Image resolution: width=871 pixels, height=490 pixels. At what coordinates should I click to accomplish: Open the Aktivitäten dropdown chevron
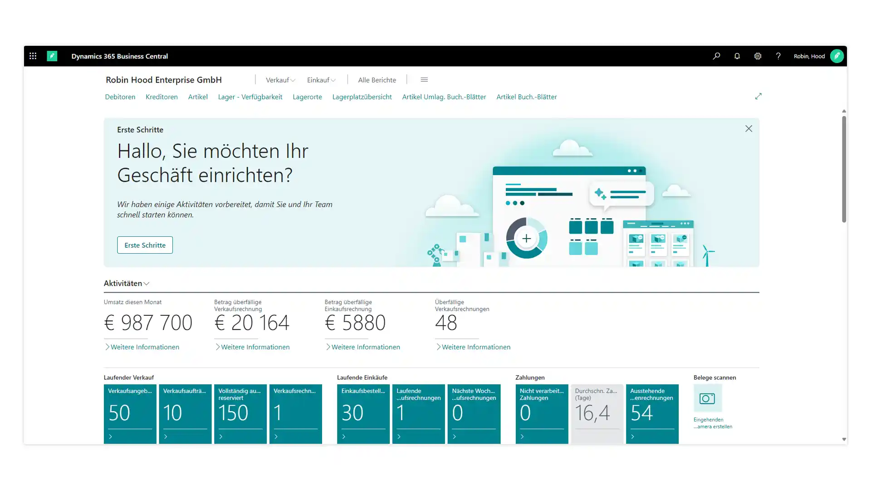tap(146, 284)
